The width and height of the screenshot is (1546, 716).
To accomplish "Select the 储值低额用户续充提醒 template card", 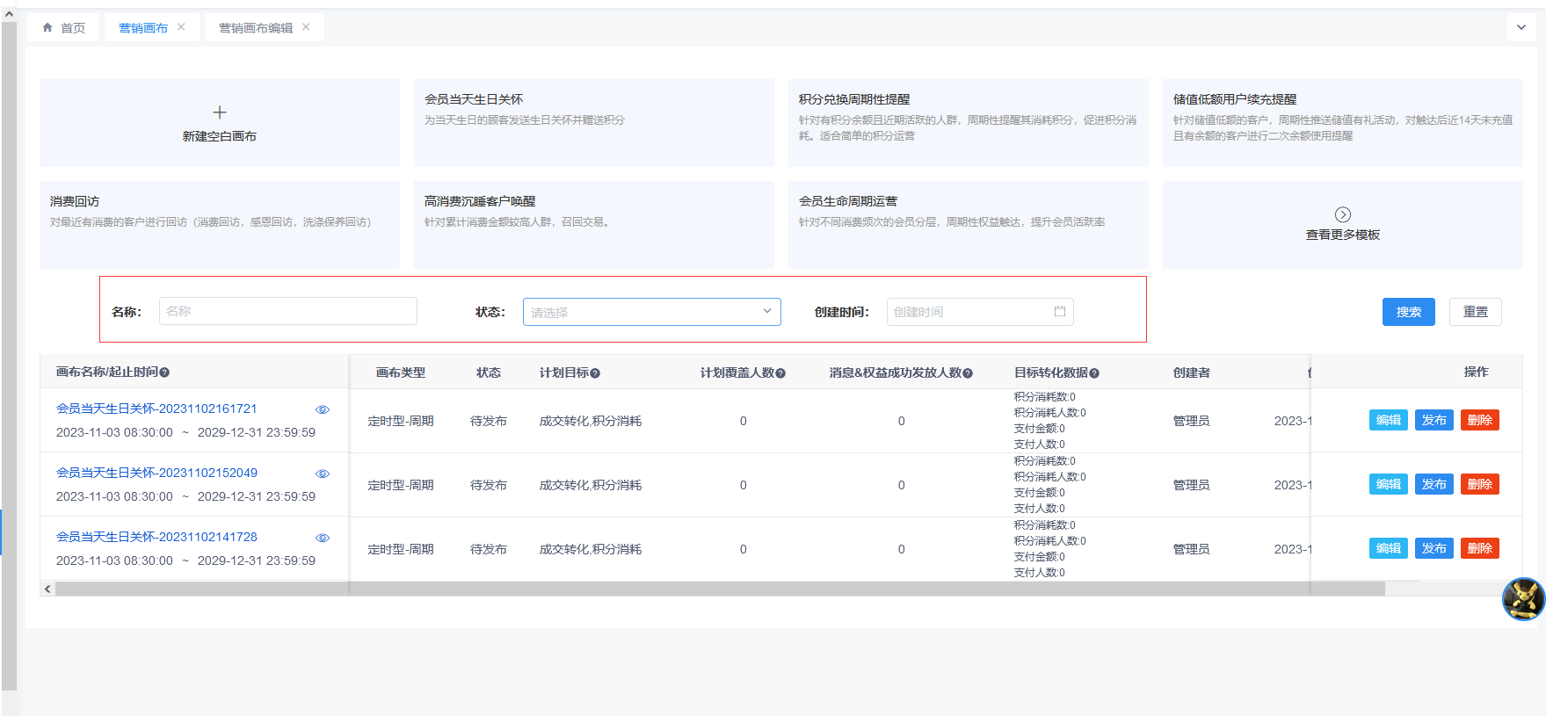I will (1343, 123).
